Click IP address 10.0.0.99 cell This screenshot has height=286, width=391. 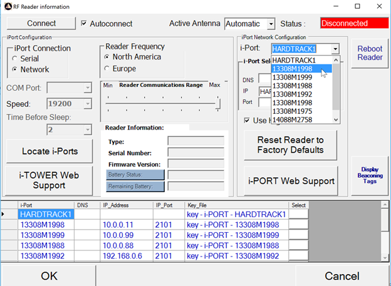coord(127,235)
